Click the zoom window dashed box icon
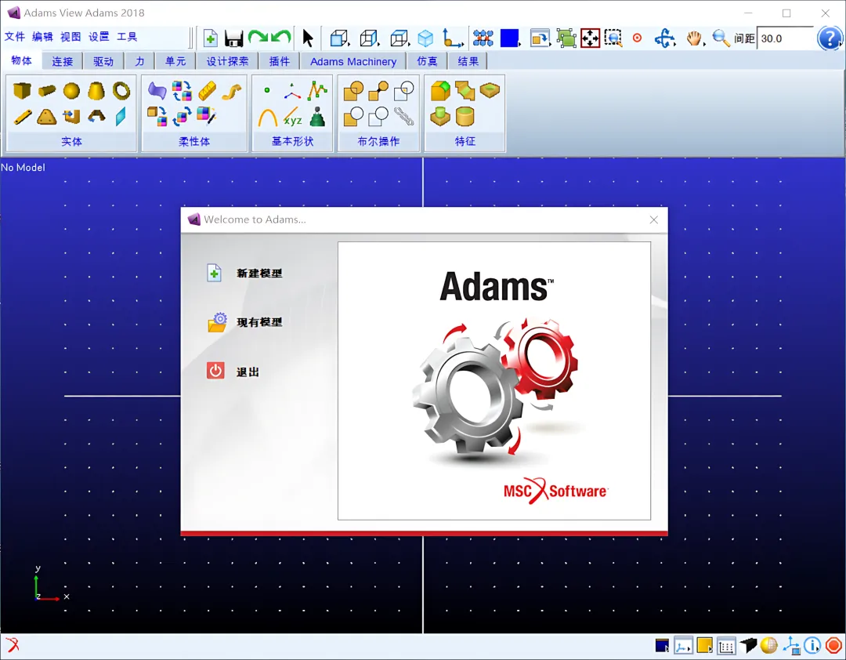Image resolution: width=846 pixels, height=660 pixels. tap(613, 38)
